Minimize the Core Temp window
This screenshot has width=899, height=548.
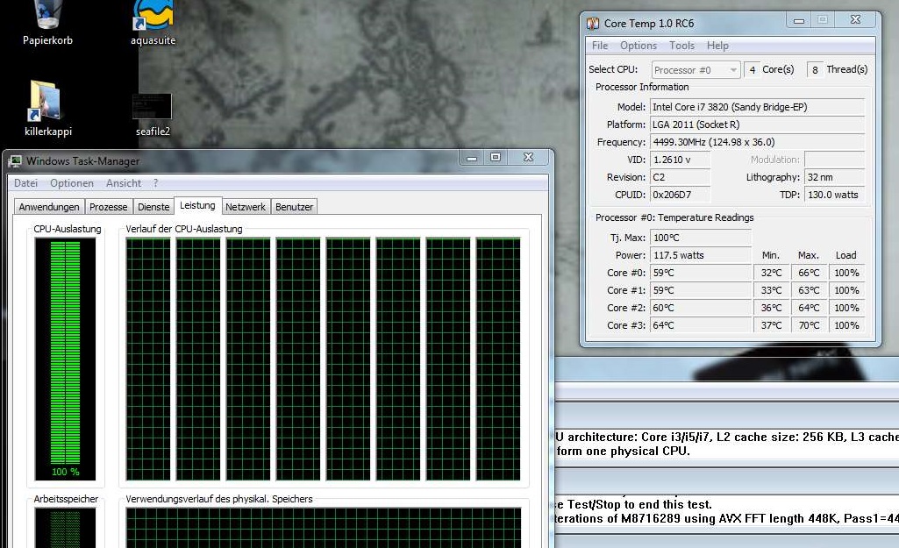[799, 21]
